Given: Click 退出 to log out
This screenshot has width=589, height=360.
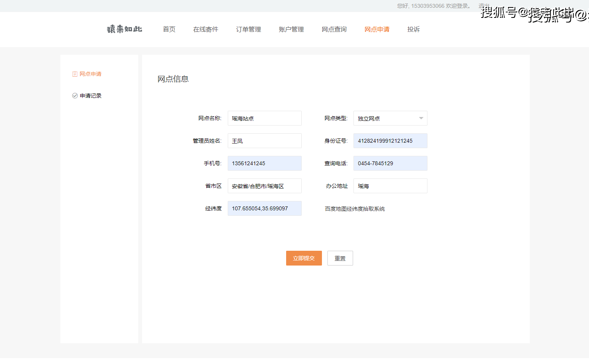Looking at the screenshot, I should (483, 5).
